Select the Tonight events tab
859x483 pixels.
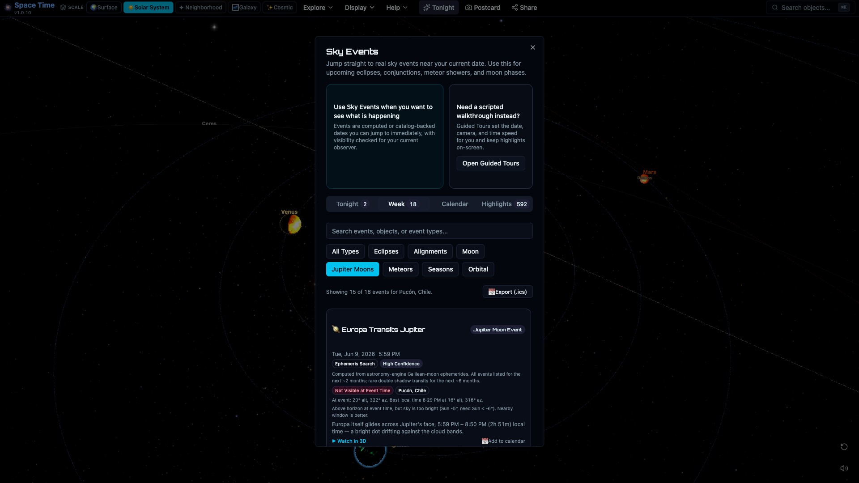click(x=352, y=204)
